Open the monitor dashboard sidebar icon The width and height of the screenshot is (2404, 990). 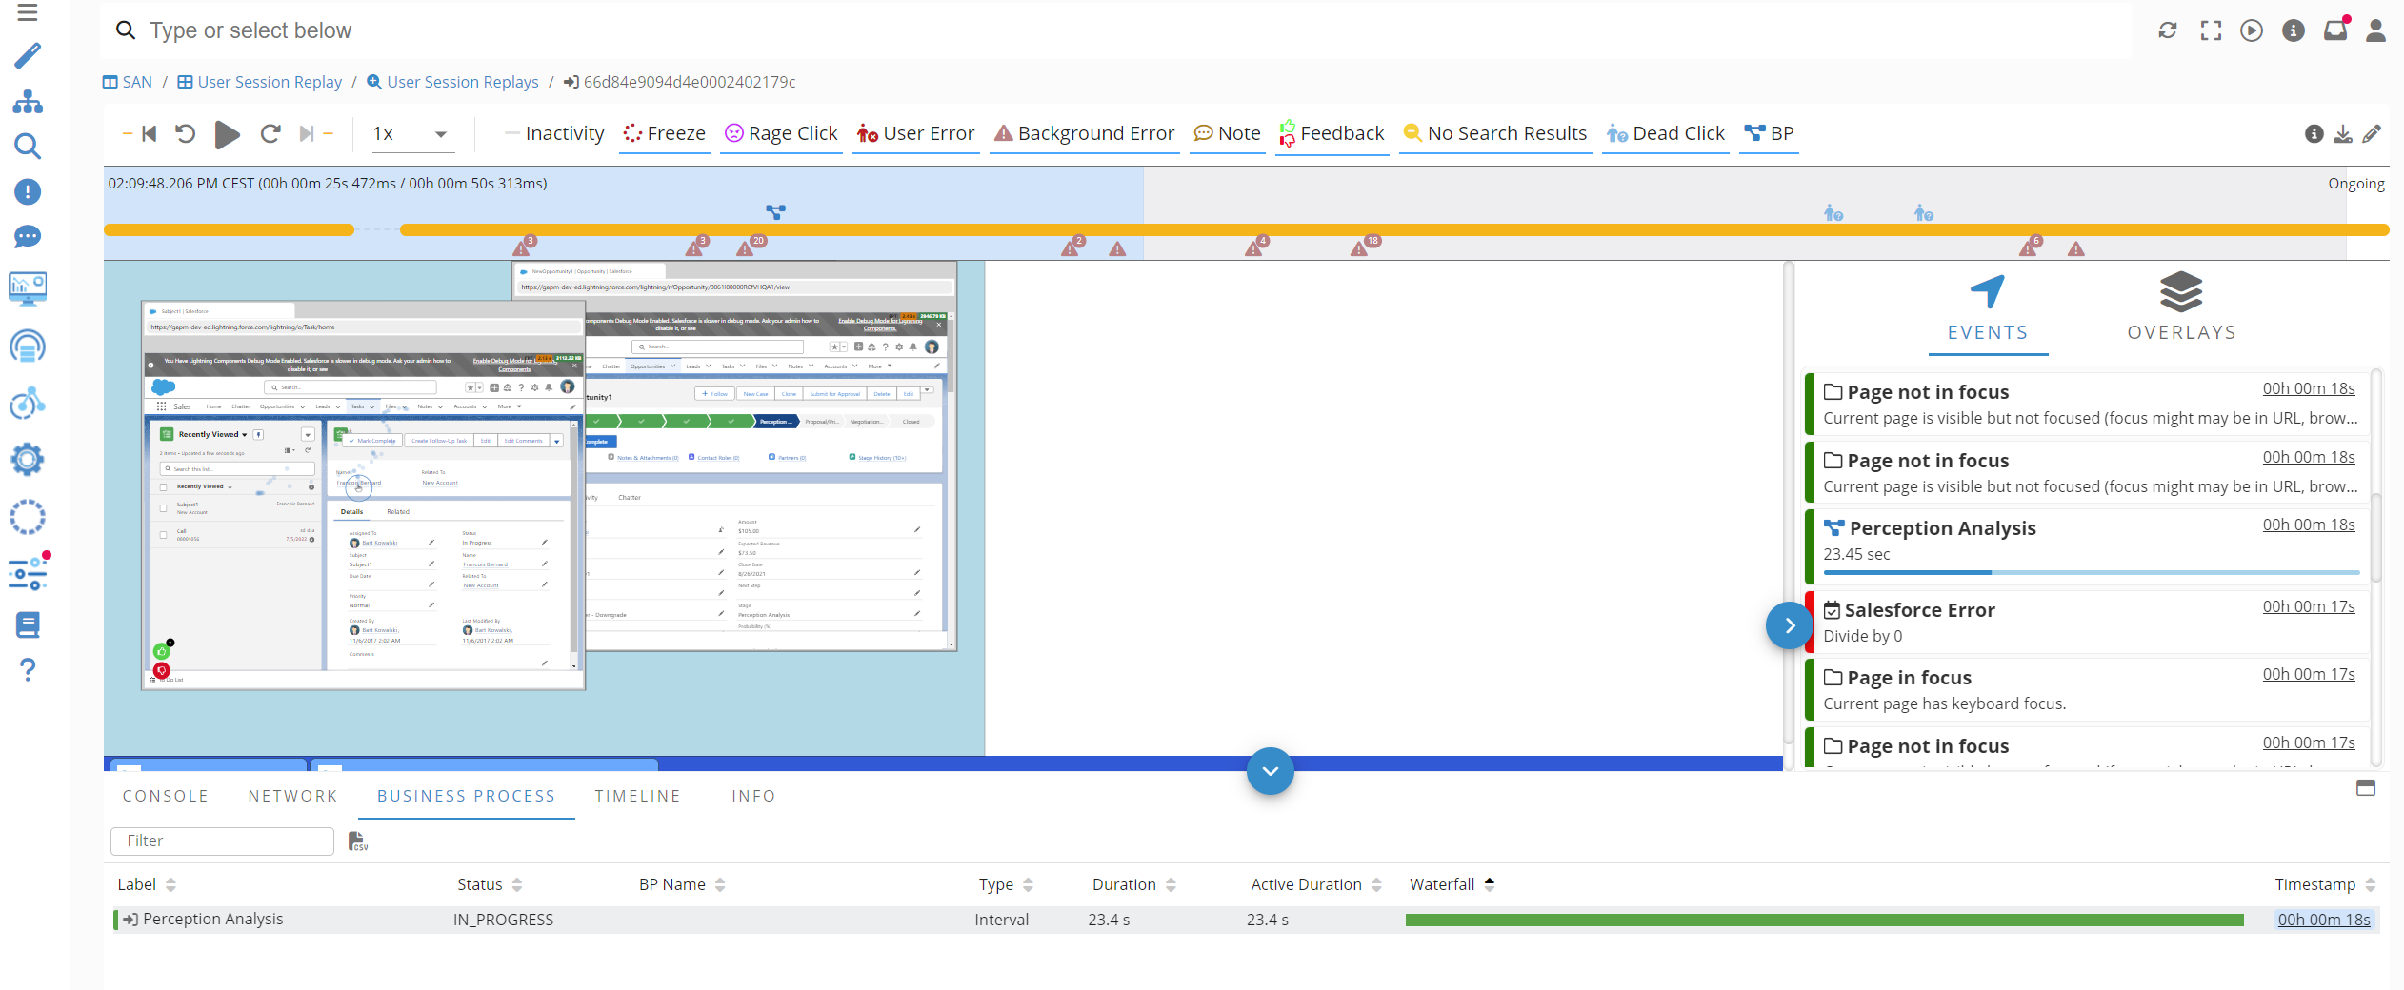(x=28, y=288)
